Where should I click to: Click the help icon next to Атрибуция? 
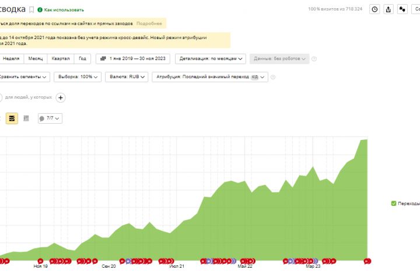273,77
